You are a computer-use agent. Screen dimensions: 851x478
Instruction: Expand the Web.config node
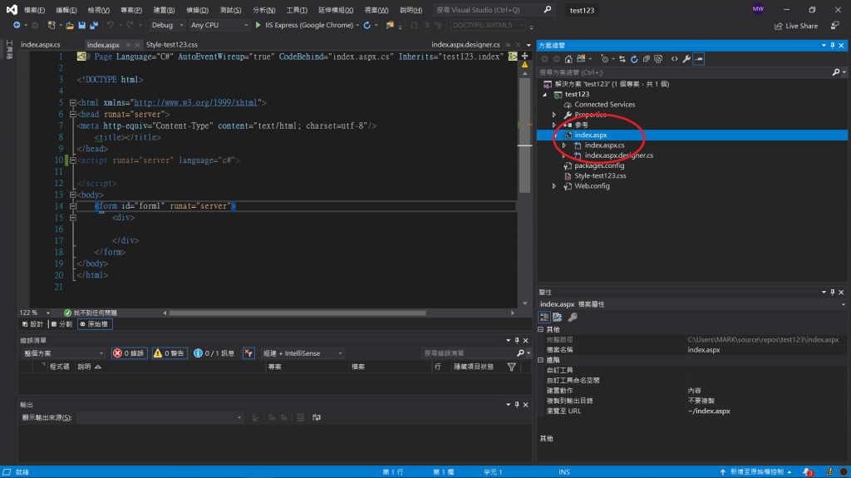(x=554, y=186)
